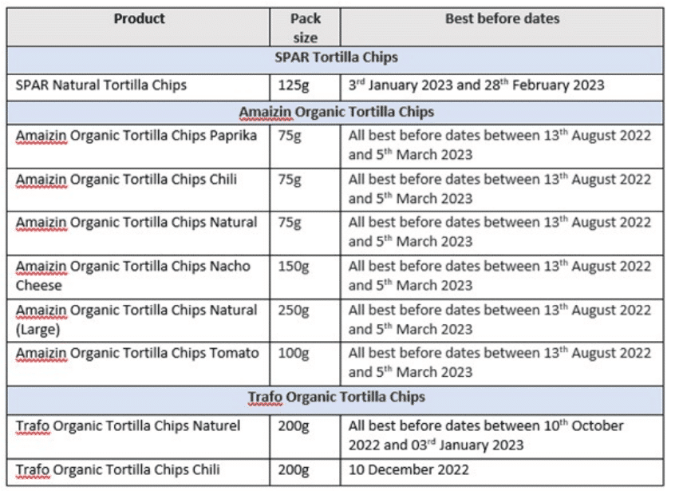Click the Amaizin Natural (Large) product cell
The image size is (675, 491).
(139, 320)
